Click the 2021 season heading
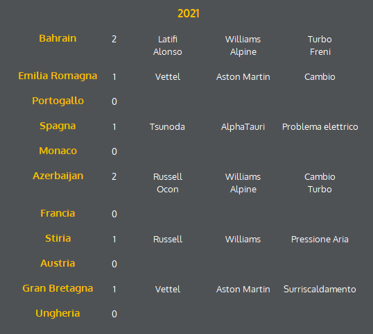 point(189,14)
